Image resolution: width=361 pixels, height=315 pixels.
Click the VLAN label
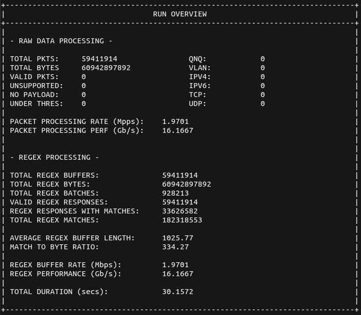tap(199, 68)
